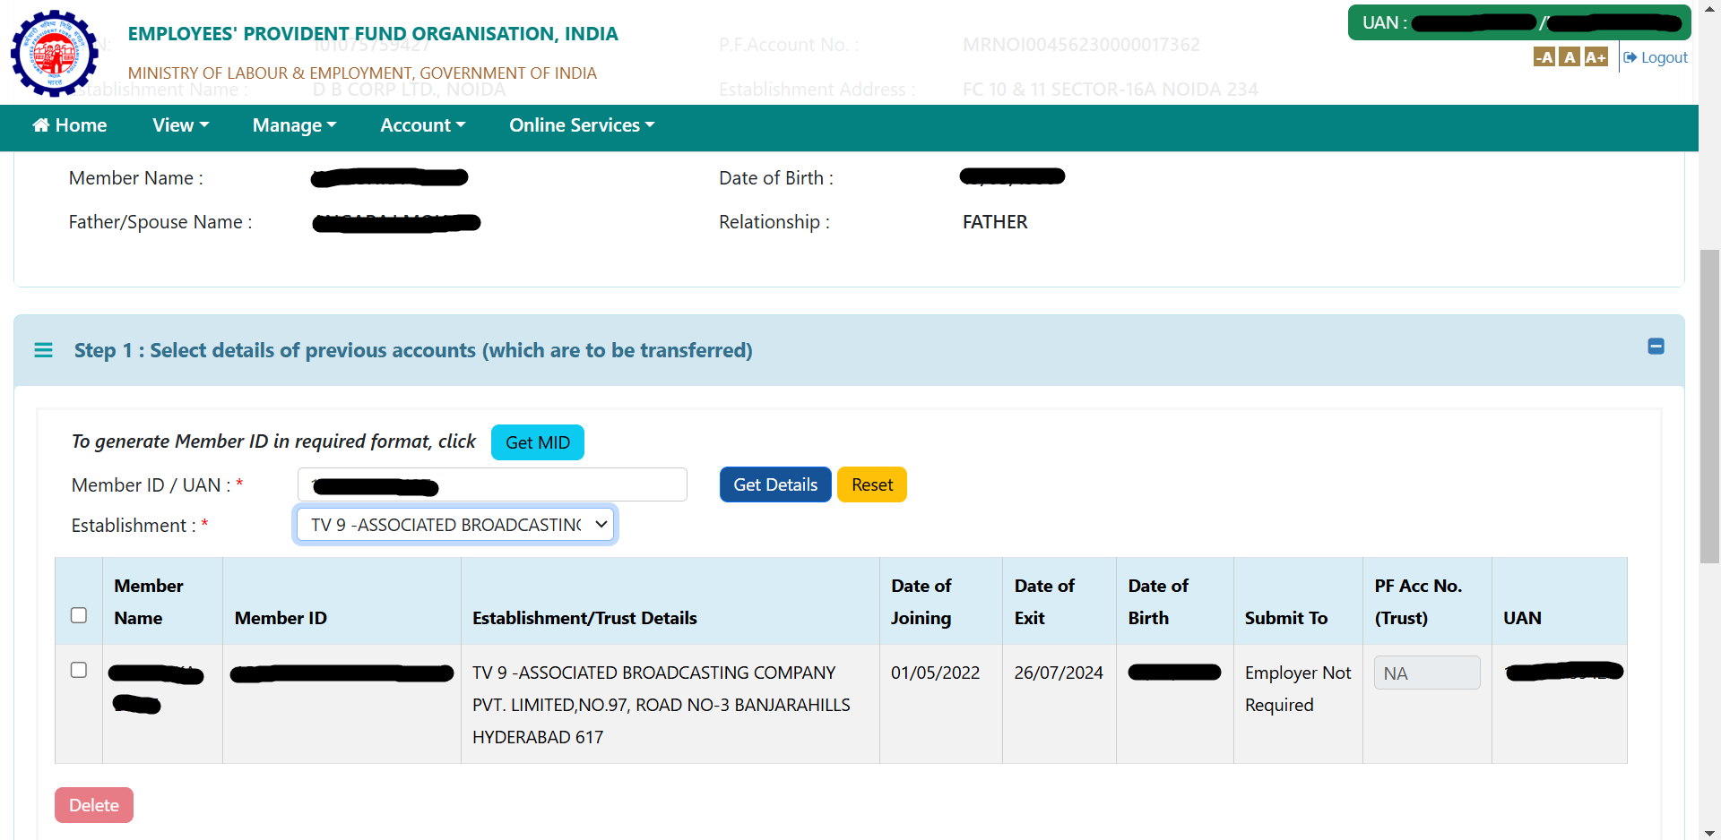Increase font size with the A+ icon
Screen dimensions: 1721x840
(1596, 56)
